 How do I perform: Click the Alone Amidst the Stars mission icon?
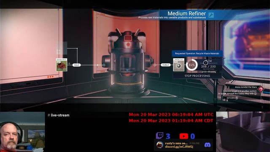coord(261,89)
